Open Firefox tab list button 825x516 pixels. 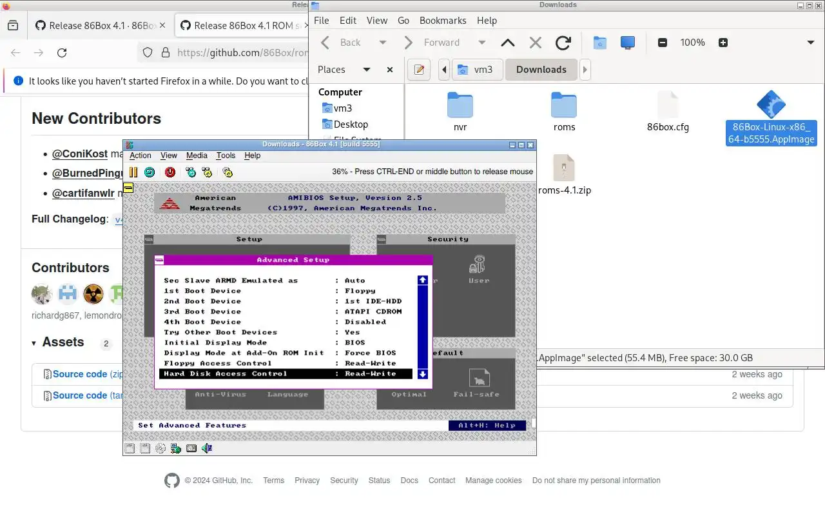[13, 26]
